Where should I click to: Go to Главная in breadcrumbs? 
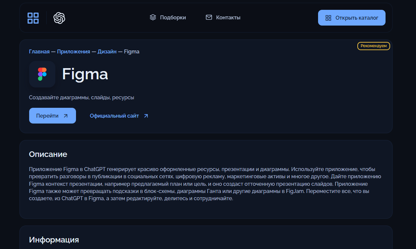[x=39, y=51]
